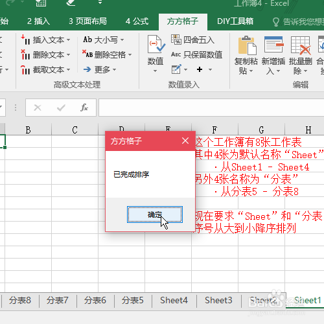Click into the formula bar input

tap(211, 108)
